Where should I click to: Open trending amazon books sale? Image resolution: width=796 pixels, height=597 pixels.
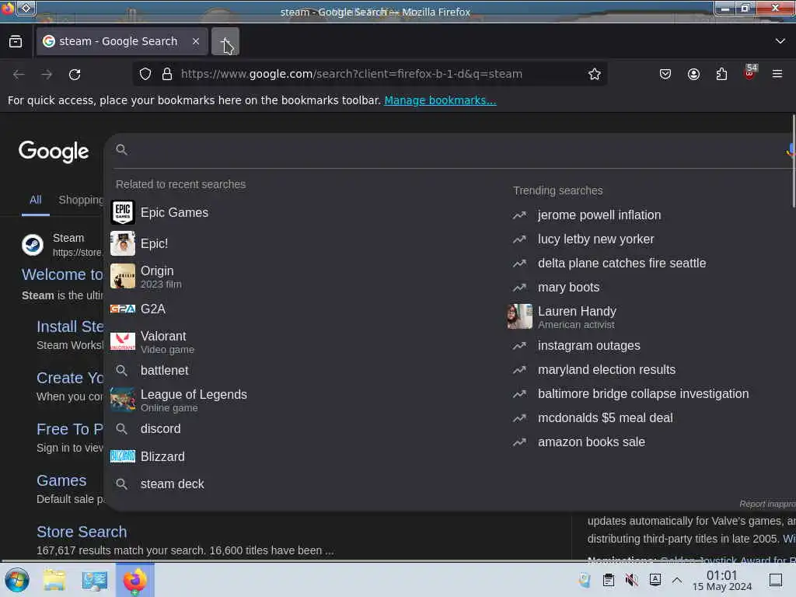(x=592, y=442)
